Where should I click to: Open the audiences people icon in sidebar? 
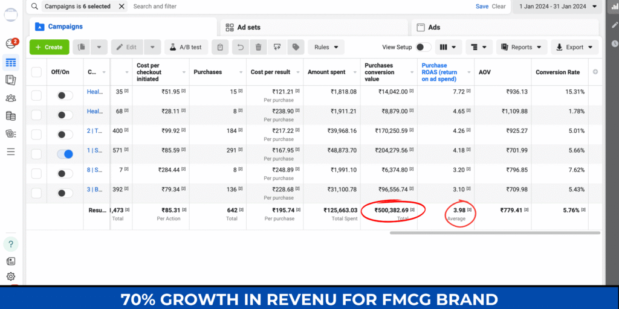pyautogui.click(x=10, y=98)
